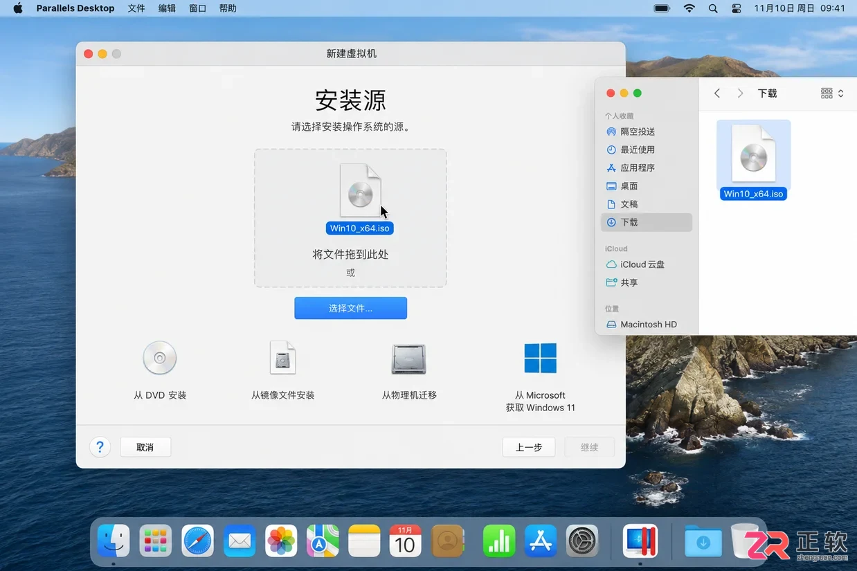Choose the migrate from physical machine icon
This screenshot has height=571, width=857.
coord(408,359)
